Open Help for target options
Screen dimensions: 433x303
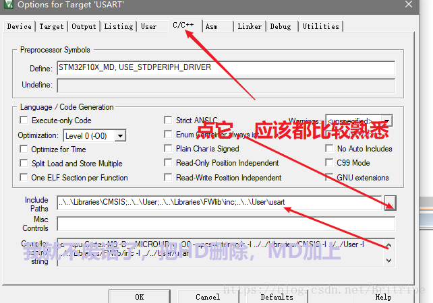pos(383,297)
